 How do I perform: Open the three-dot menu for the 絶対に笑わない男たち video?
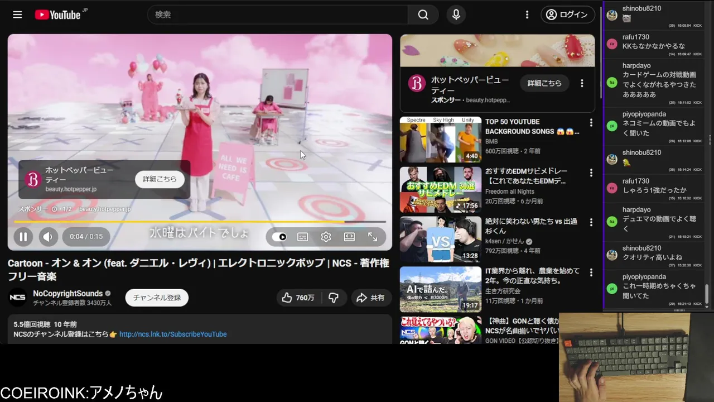(x=591, y=222)
